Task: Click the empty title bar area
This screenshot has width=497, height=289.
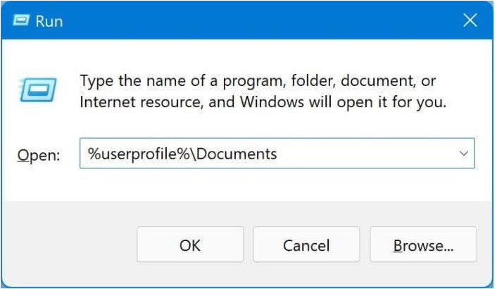Action: (x=246, y=21)
